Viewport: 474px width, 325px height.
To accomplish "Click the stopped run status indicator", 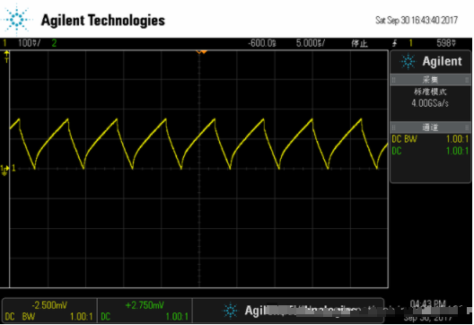I will [359, 43].
